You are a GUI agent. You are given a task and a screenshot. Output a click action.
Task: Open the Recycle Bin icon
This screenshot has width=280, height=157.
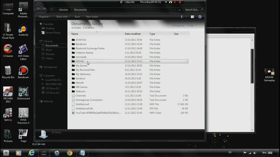[x=8, y=72]
